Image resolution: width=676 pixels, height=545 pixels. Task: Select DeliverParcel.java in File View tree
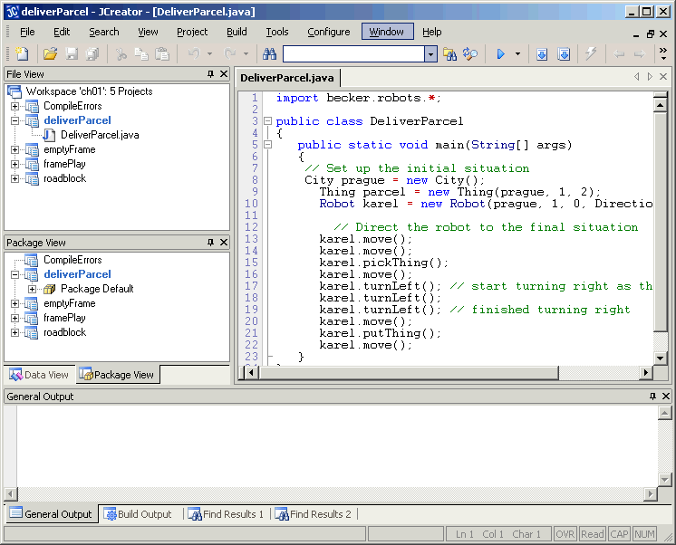100,135
